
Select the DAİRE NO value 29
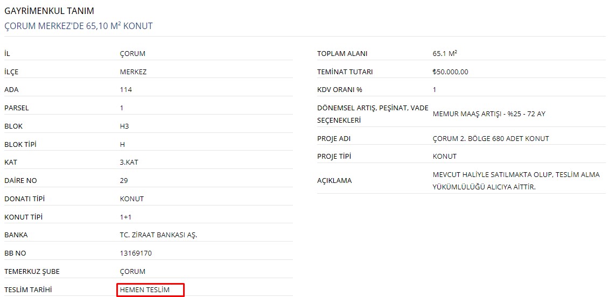pos(124,181)
